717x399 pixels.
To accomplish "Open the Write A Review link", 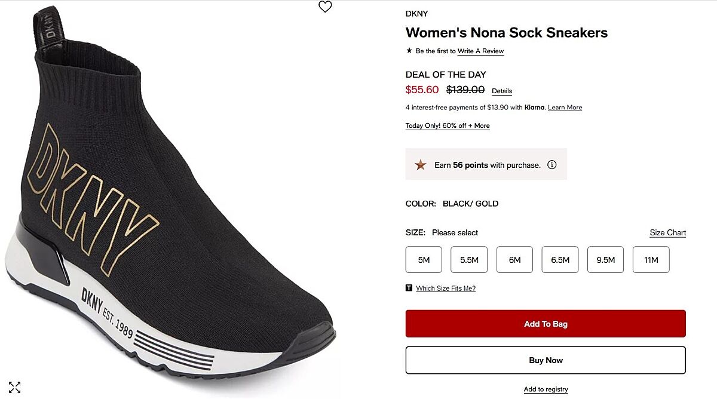I will 480,51.
